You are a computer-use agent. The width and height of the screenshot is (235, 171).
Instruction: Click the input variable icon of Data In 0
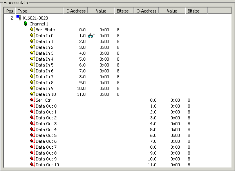coord(33,35)
